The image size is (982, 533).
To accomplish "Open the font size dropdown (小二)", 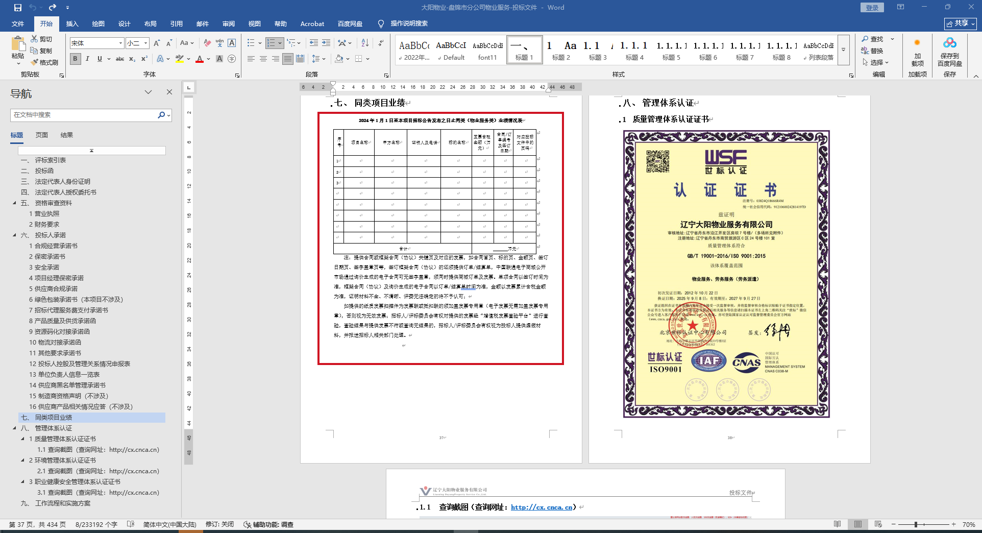I will 146,43.
